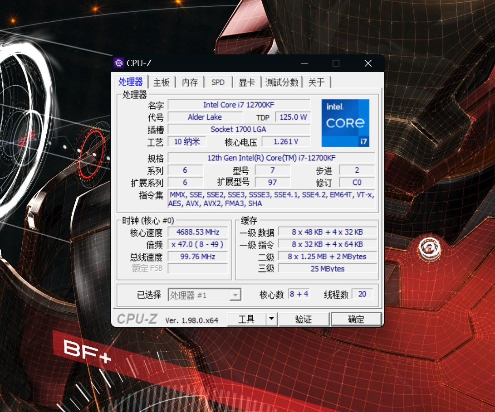Select the Intel Core i7 12700KF name field
The image size is (495, 412).
pos(239,105)
